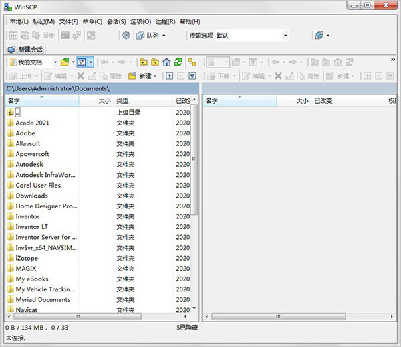Click the 5已隐藏 hidden files status
Image resolution: width=401 pixels, height=347 pixels.
pyautogui.click(x=187, y=328)
